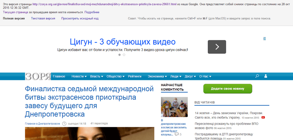Select second carousel dot in ad banner
Image resolution: width=293 pixels, height=140 pixels.
pos(124,55)
